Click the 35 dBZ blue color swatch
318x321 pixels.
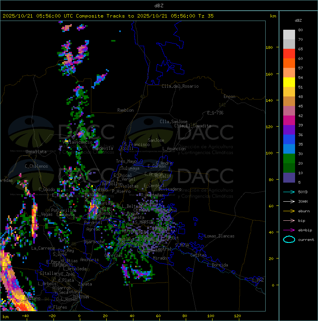pyautogui.click(x=289, y=149)
